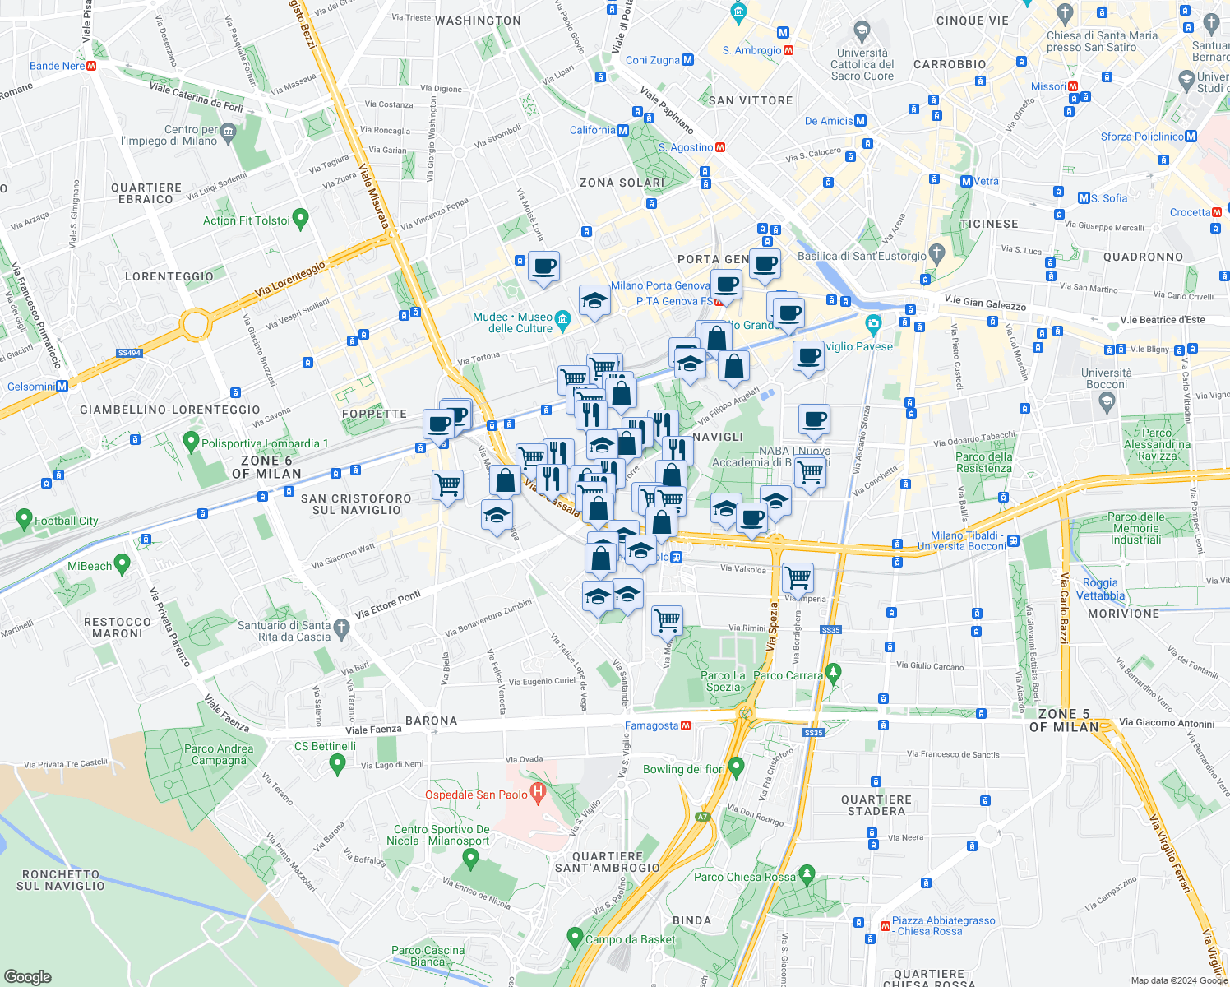The width and height of the screenshot is (1230, 987).
Task: Click the 'Parco delle Memorie Industriali' label
Action: coord(1135,528)
